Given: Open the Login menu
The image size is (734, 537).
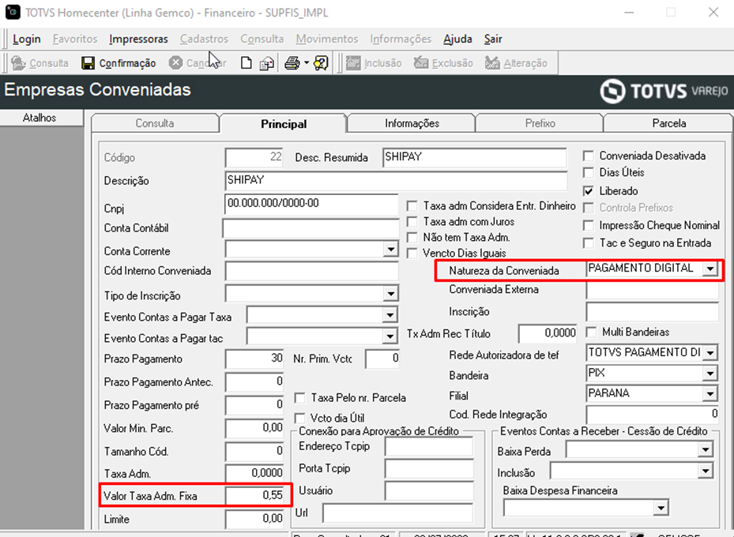Looking at the screenshot, I should 27,39.
